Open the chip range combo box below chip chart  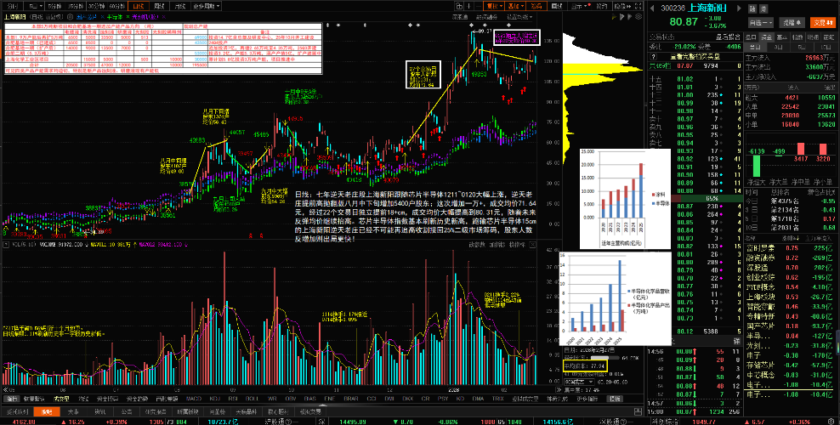pos(579,382)
